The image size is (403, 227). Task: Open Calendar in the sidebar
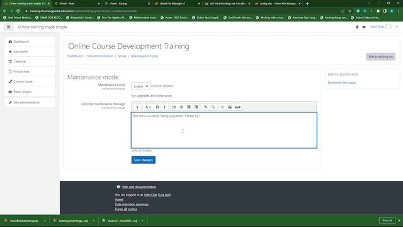coord(30,62)
